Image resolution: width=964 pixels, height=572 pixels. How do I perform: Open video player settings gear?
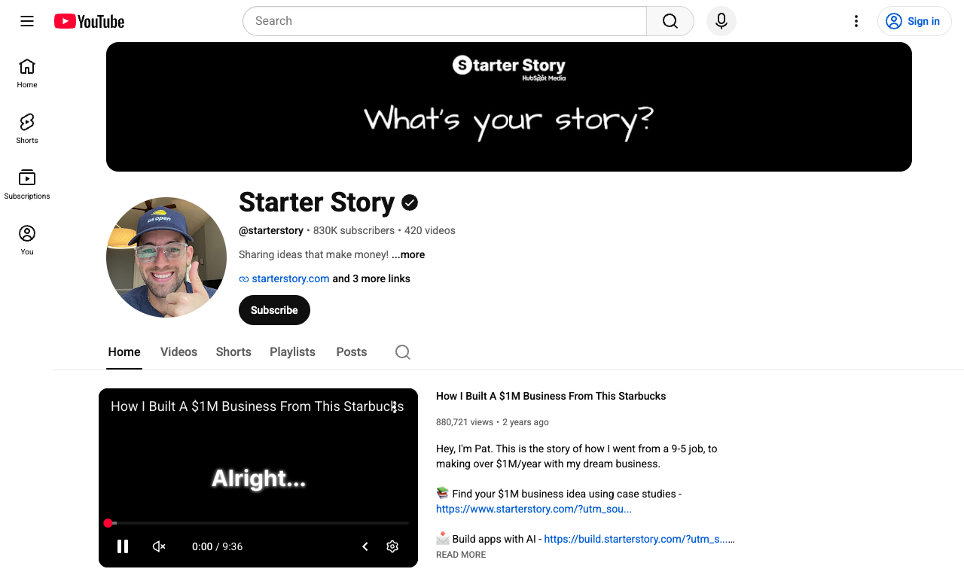point(392,546)
